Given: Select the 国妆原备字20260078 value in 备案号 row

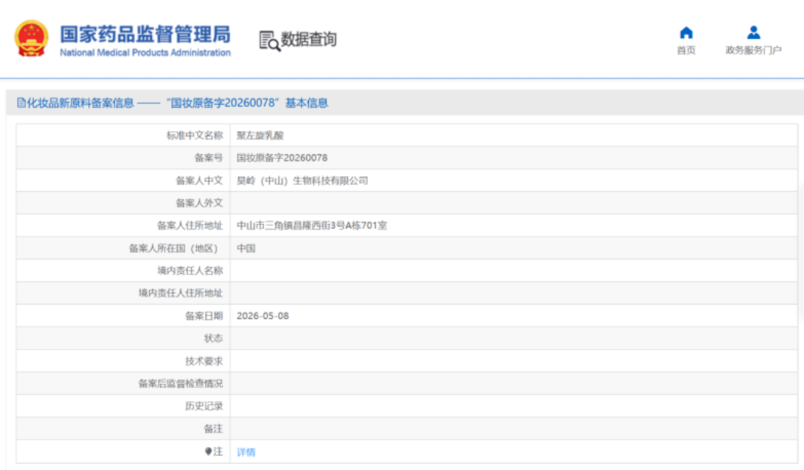Looking at the screenshot, I should (281, 158).
